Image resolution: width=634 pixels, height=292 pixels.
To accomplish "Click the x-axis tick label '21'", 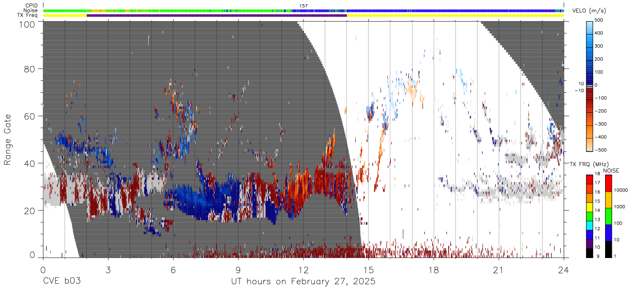I will [x=498, y=269].
